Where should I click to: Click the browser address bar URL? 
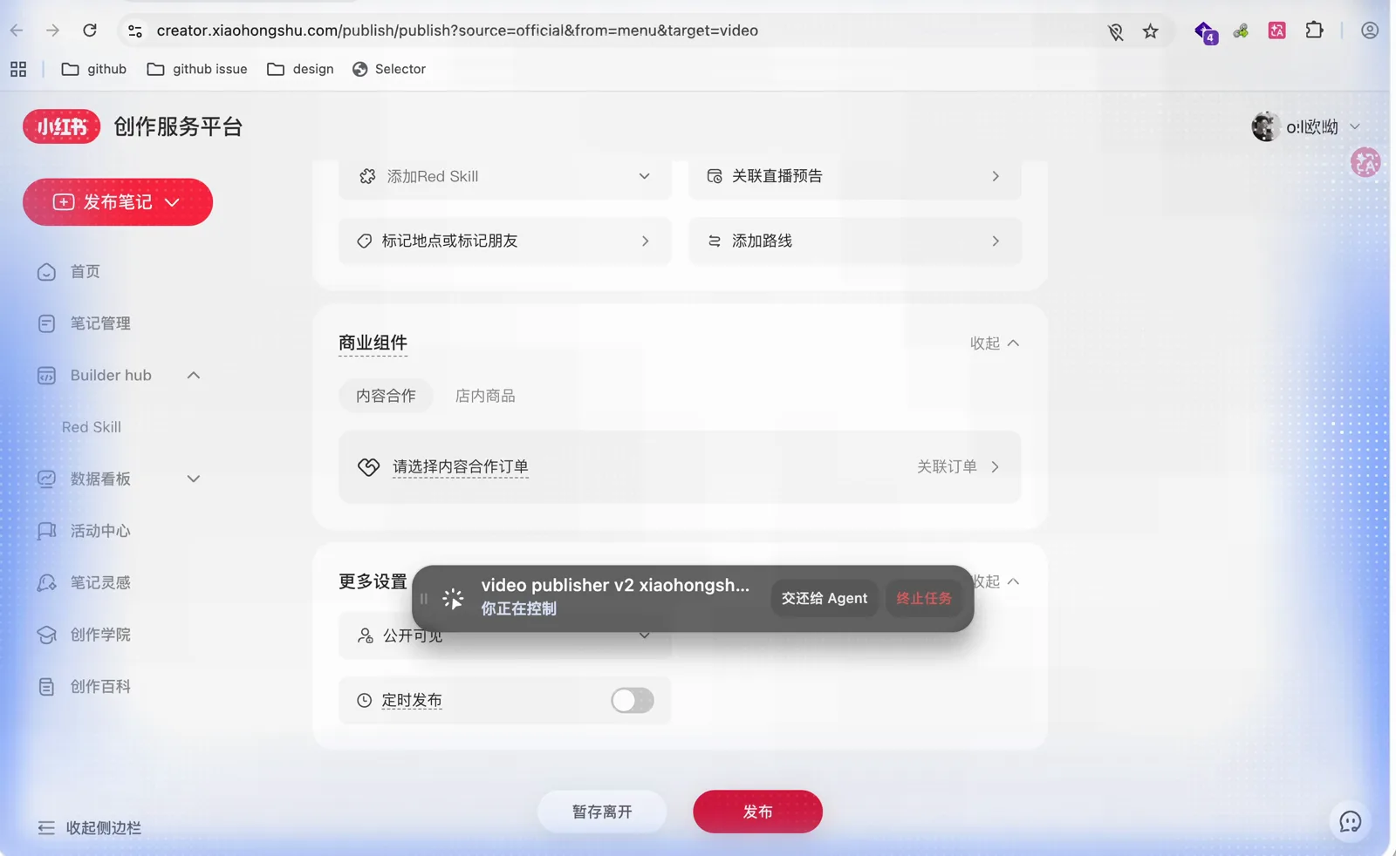(x=457, y=31)
